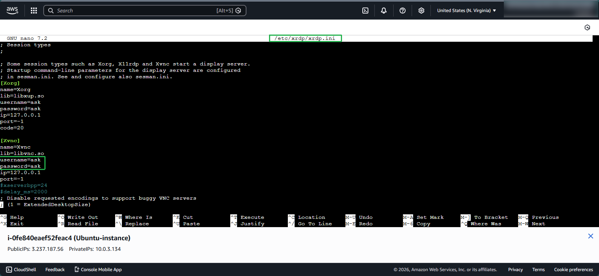The width and height of the screenshot is (599, 276).
Task: Click the hexagon icon inside the search box
Action: tap(238, 11)
